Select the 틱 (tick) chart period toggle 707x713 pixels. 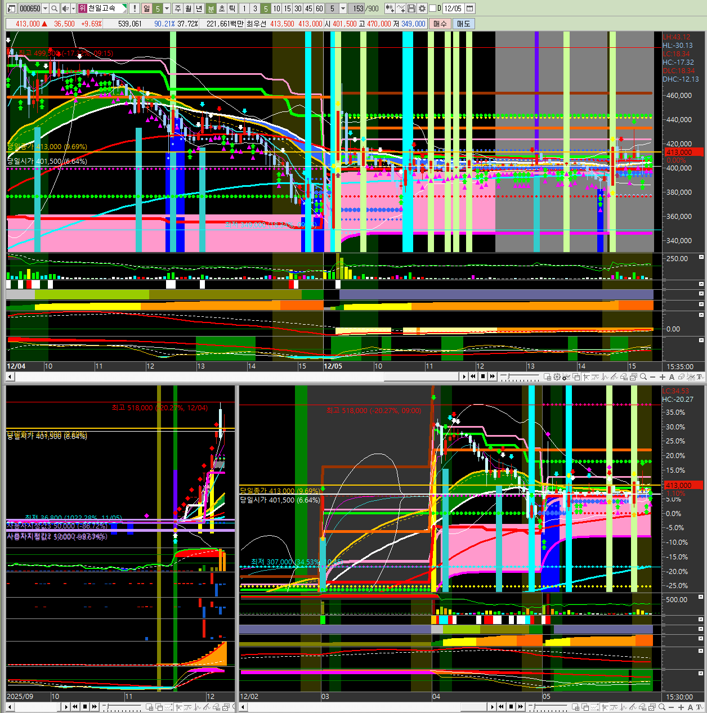[231, 8]
